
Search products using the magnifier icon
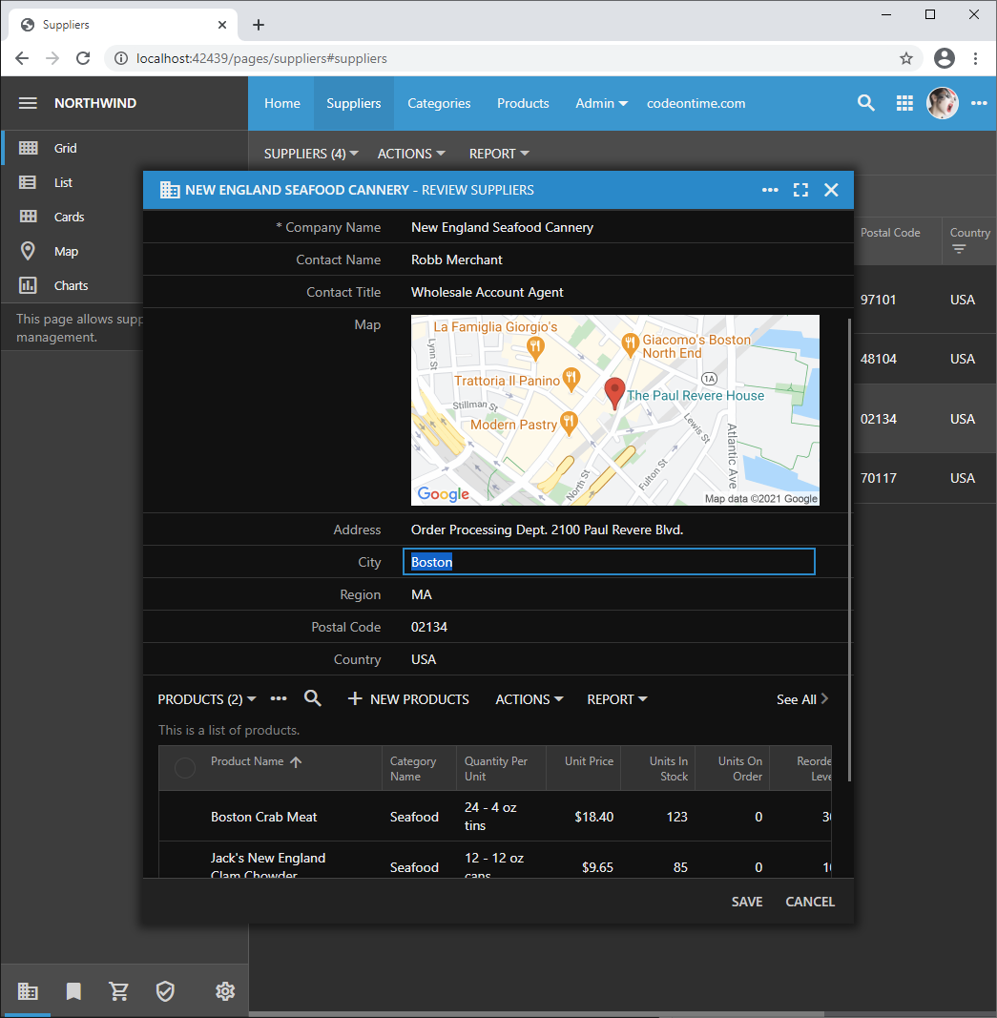pyautogui.click(x=312, y=699)
